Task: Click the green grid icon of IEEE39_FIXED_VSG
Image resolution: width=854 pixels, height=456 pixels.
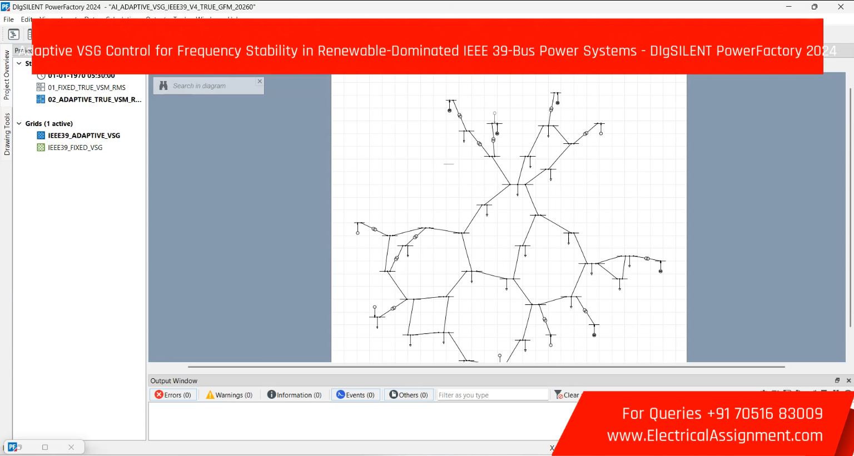Action: click(x=41, y=148)
